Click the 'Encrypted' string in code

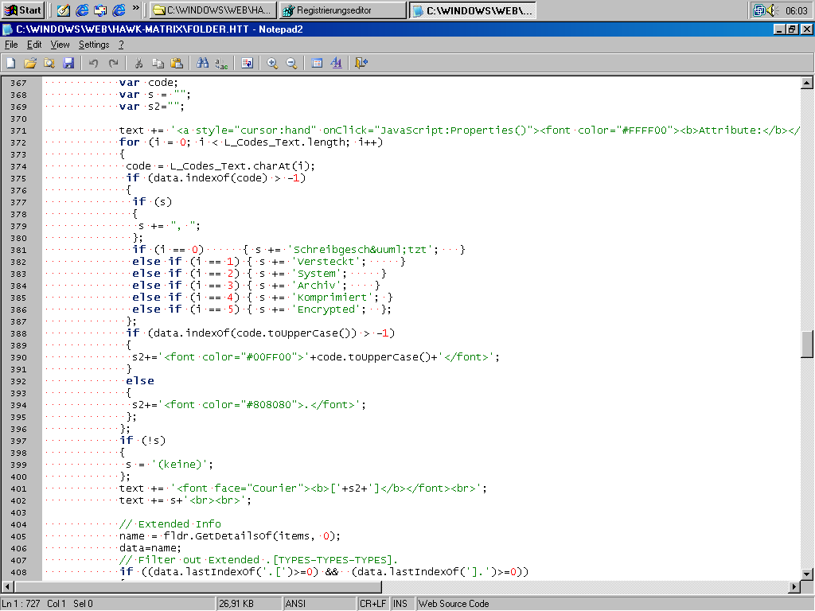tap(327, 309)
